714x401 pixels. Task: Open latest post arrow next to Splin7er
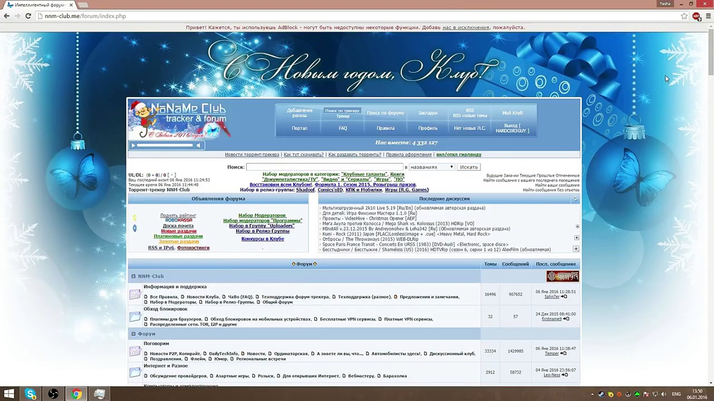[x=564, y=297]
